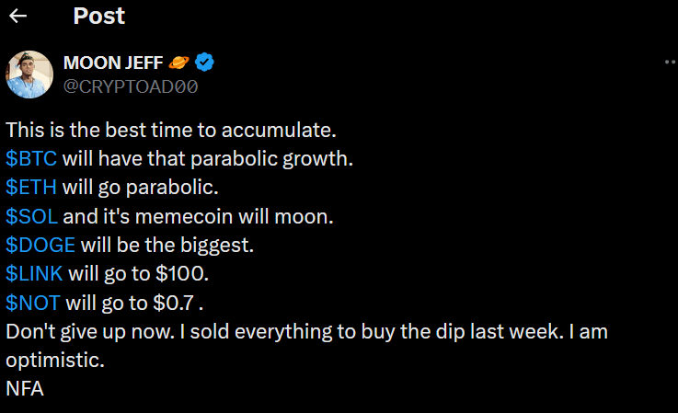Click the planet emoji beside MOON JEFF
This screenshot has width=678, height=413.
pos(178,63)
